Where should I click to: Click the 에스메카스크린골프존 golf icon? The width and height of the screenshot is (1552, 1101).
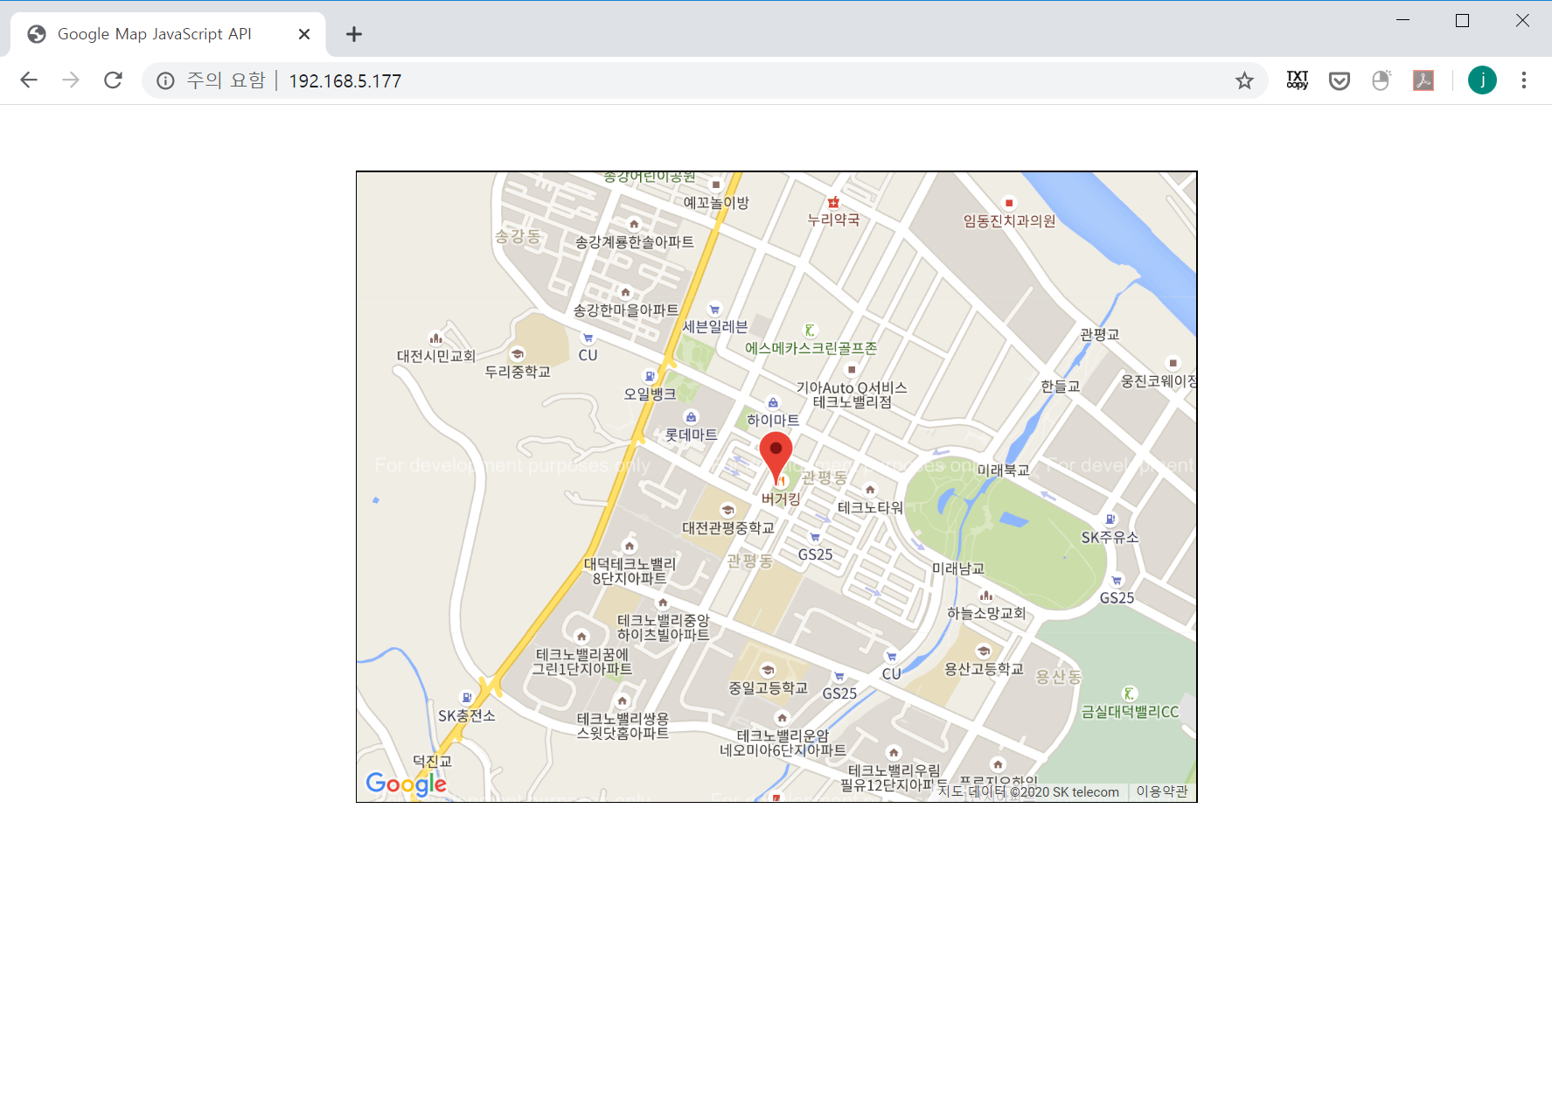pyautogui.click(x=810, y=331)
